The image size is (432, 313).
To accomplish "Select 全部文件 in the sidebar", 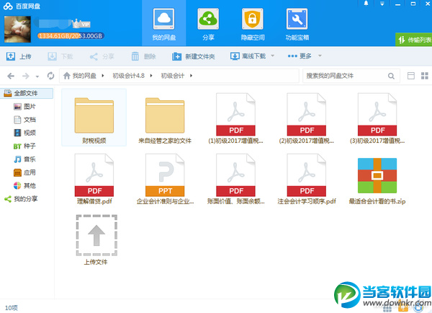I will [x=27, y=93].
